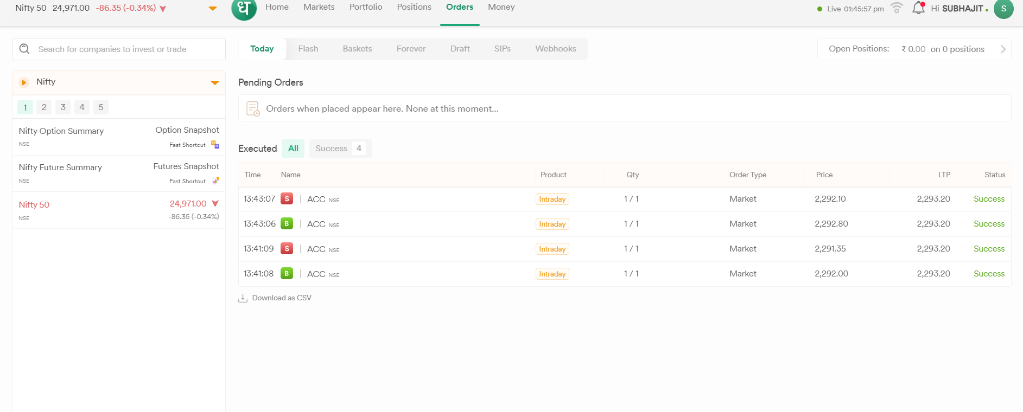Click the company search input field
The width and height of the screenshot is (1023, 412).
pyautogui.click(x=125, y=49)
